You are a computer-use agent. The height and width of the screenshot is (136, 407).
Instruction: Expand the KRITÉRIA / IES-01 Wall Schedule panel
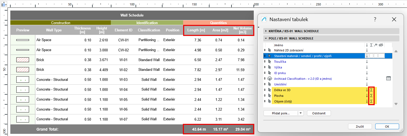[266, 31]
